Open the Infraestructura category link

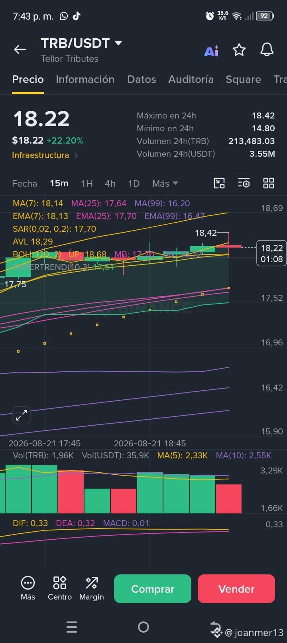pos(41,155)
